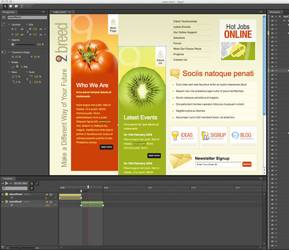Select the arrow Selection tool
This screenshot has height=250, width=289.
[x=5, y=7]
